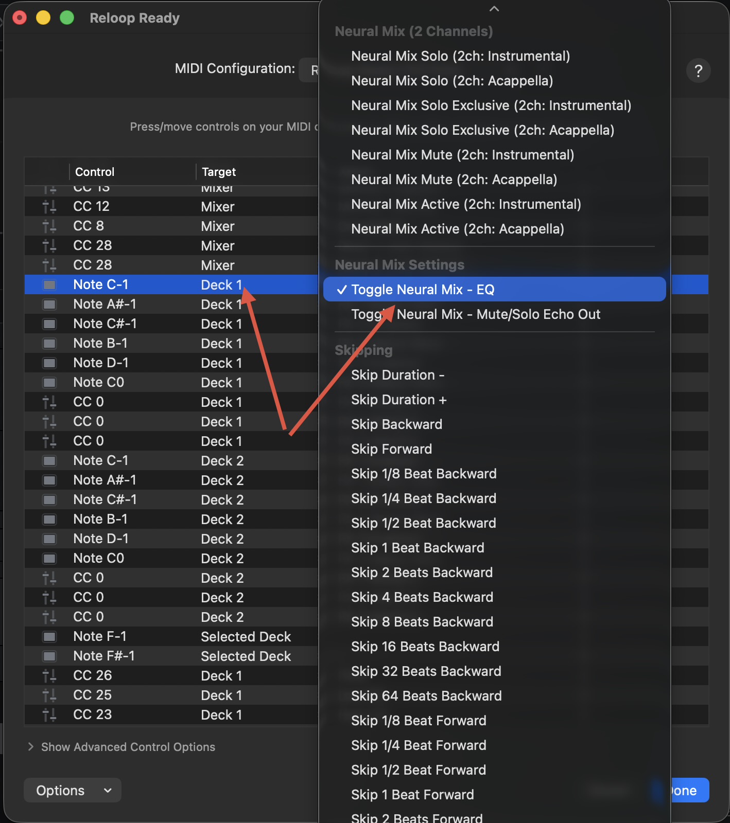Click the scroll-up arrow atop the menu

click(x=494, y=9)
